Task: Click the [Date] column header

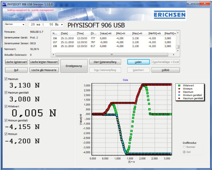Action: click(67, 33)
